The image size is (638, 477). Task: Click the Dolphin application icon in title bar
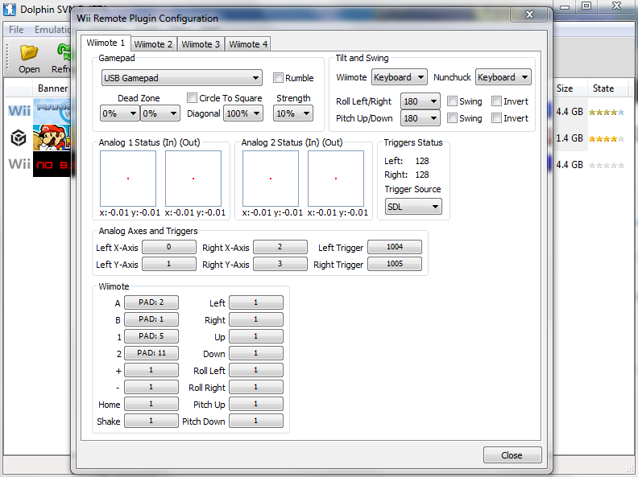(10, 9)
